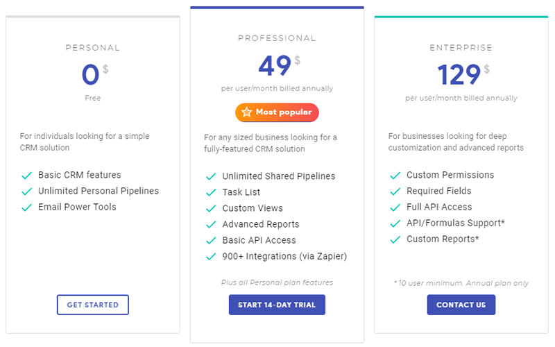This screenshot has height=347, width=555.
Task: Select the Most popular badge
Action: pyautogui.click(x=277, y=112)
